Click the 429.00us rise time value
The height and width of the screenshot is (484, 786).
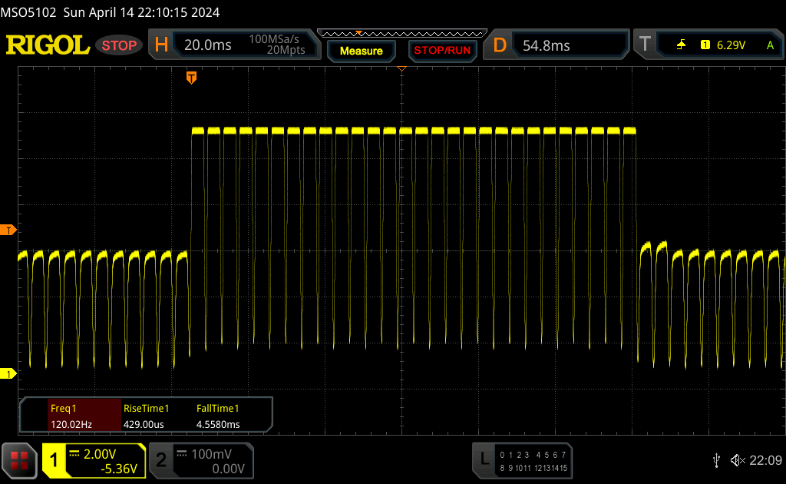coord(144,424)
